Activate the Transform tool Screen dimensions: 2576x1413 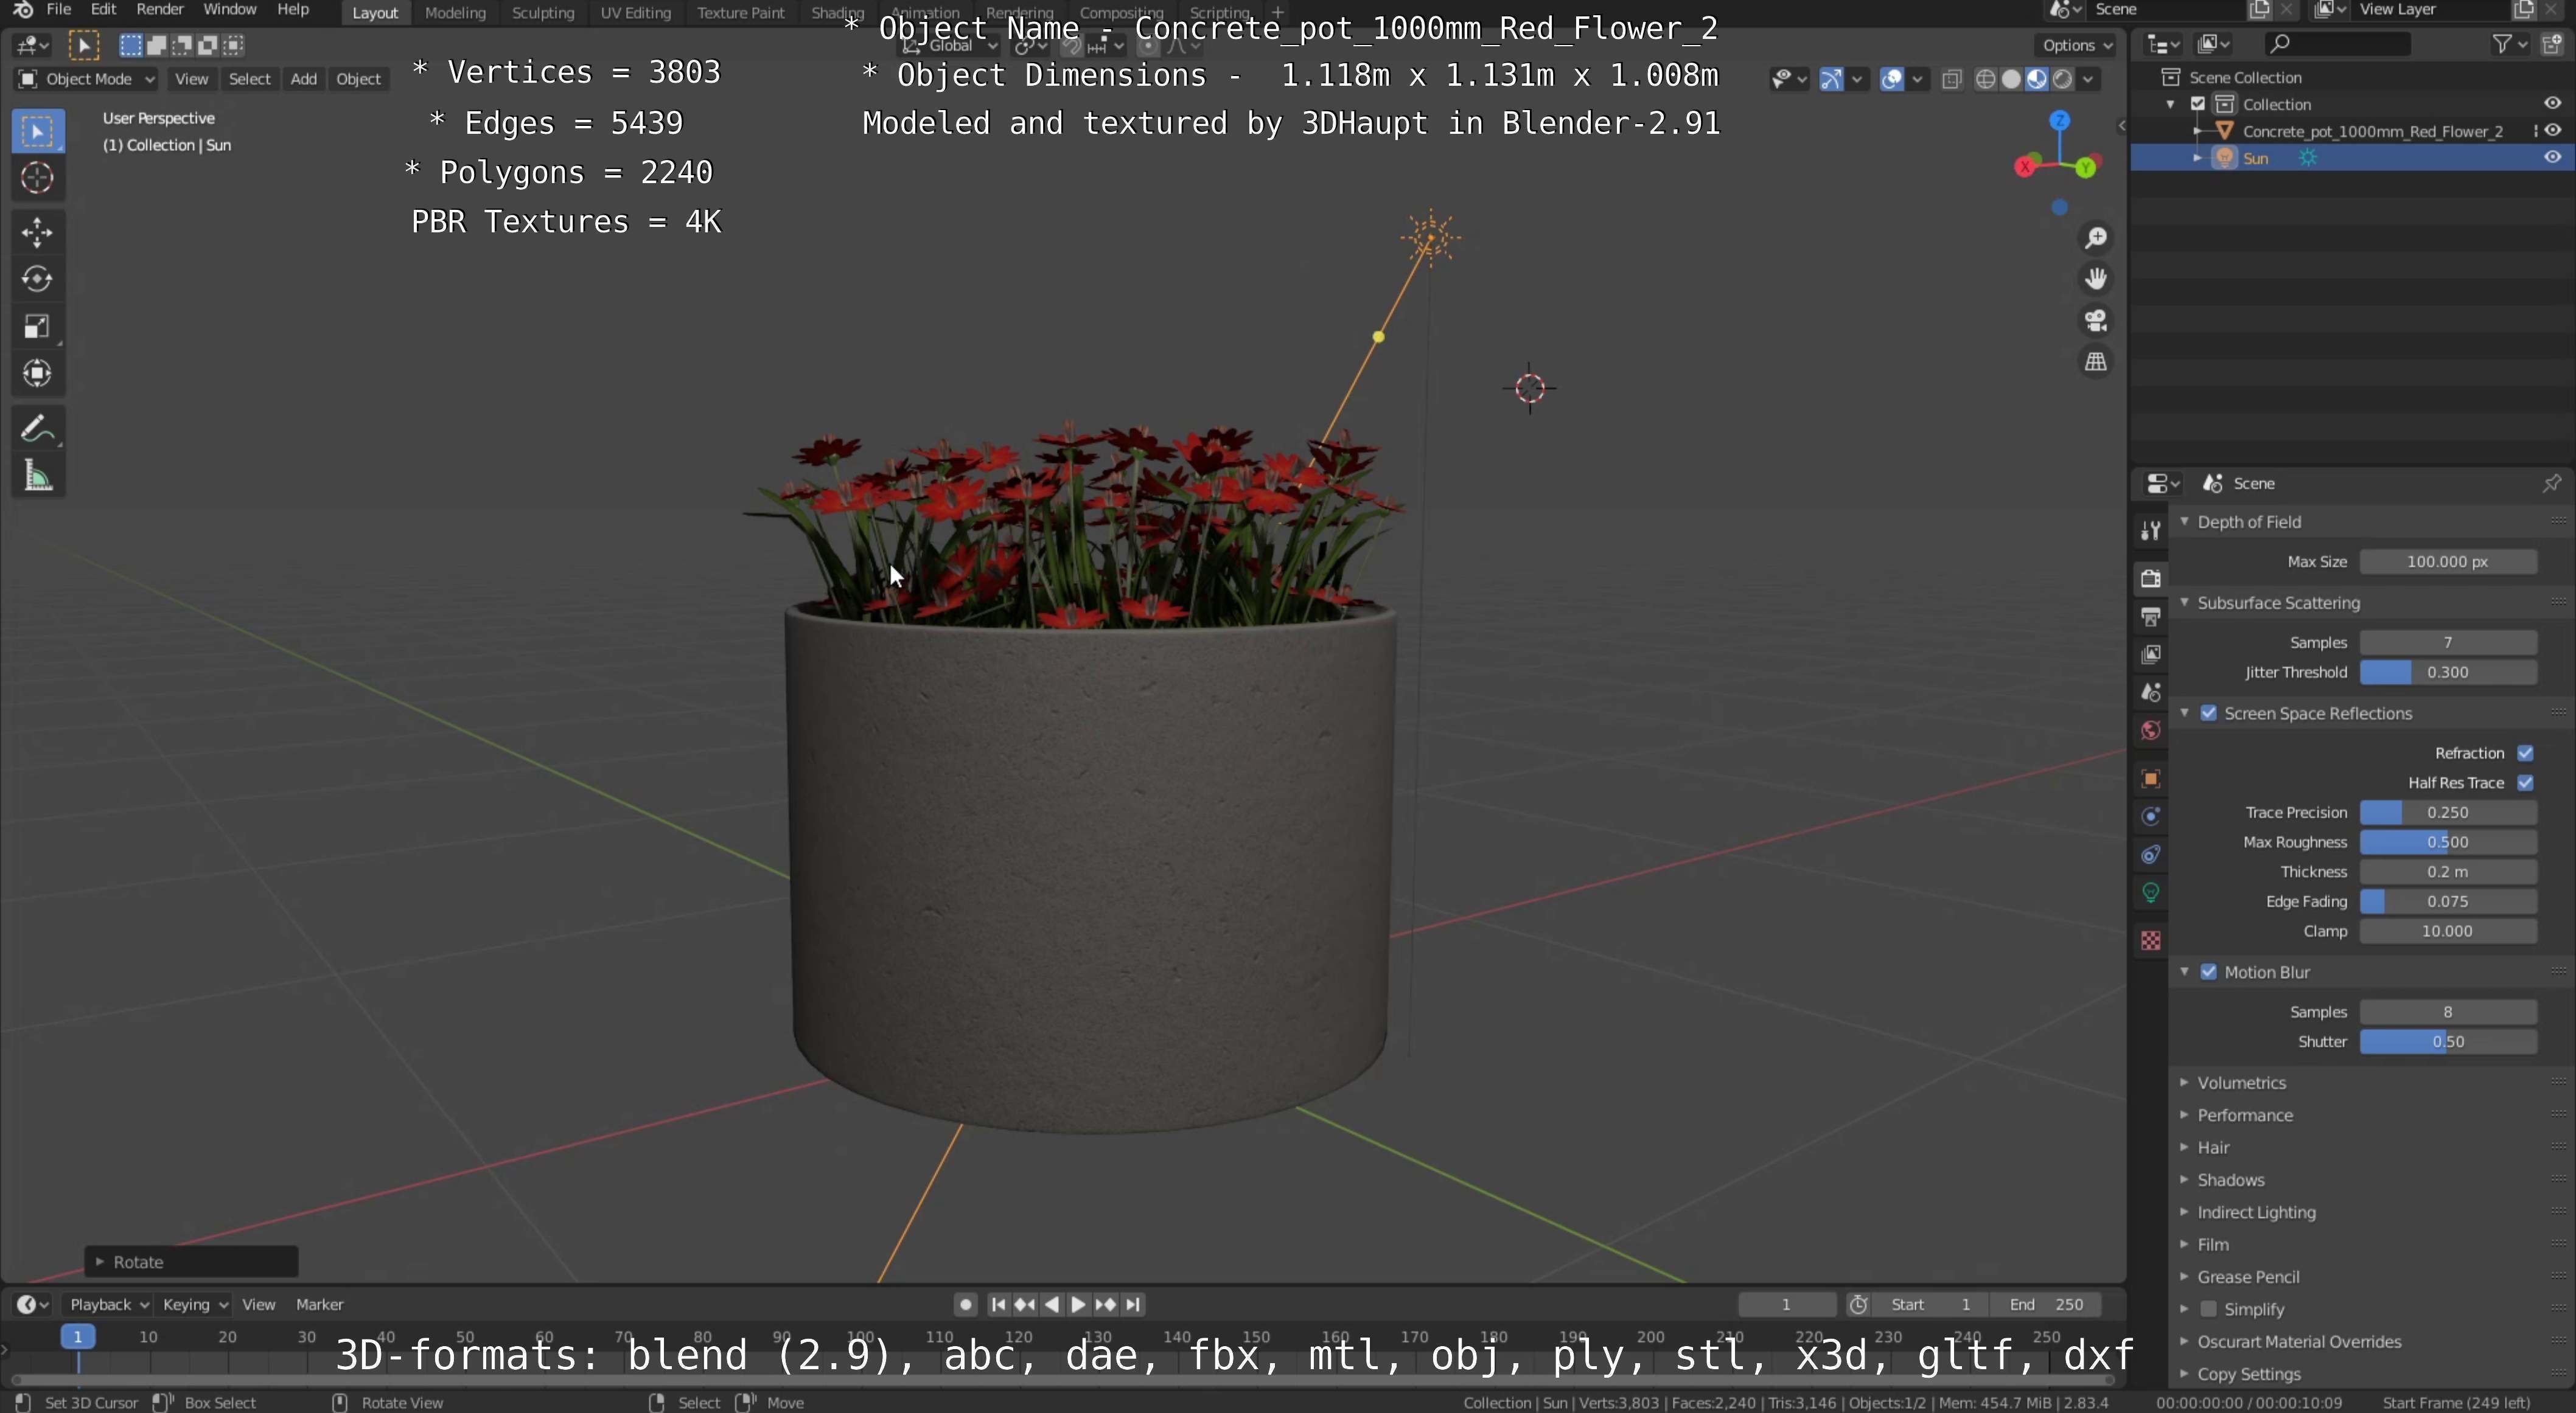pos(38,373)
